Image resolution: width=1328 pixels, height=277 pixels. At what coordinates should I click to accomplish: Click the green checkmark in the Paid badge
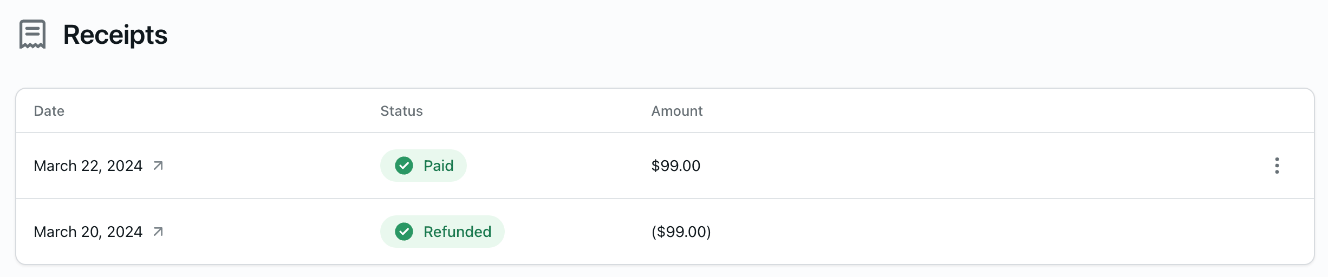tap(404, 166)
